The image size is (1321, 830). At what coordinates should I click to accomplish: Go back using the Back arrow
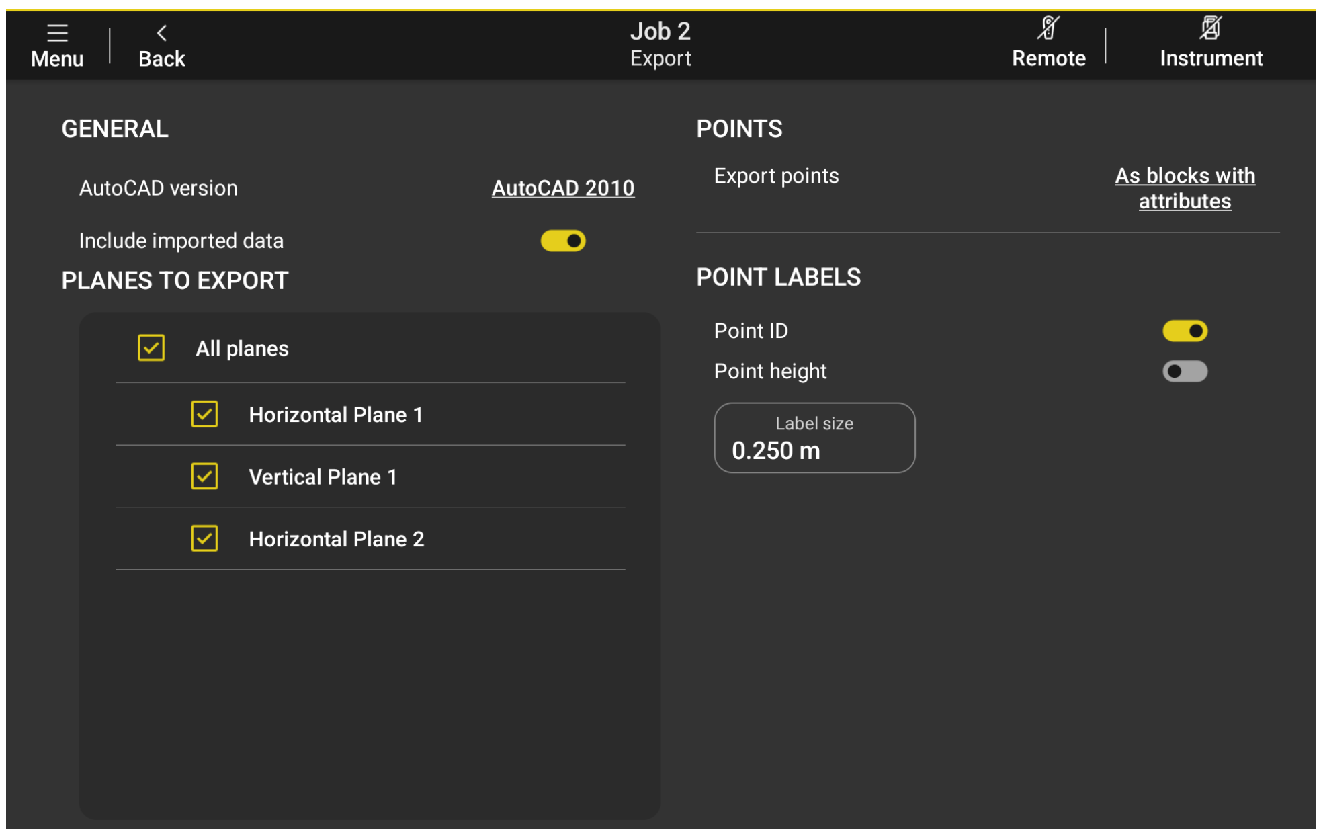click(x=161, y=34)
